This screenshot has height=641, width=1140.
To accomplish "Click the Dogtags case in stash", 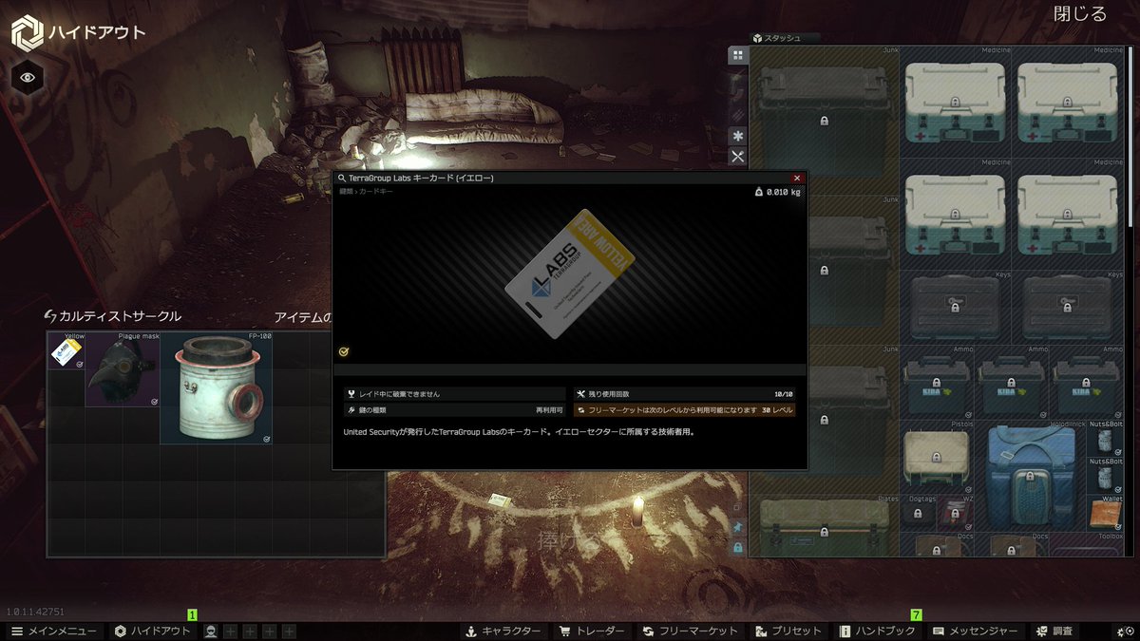I will click(x=918, y=516).
